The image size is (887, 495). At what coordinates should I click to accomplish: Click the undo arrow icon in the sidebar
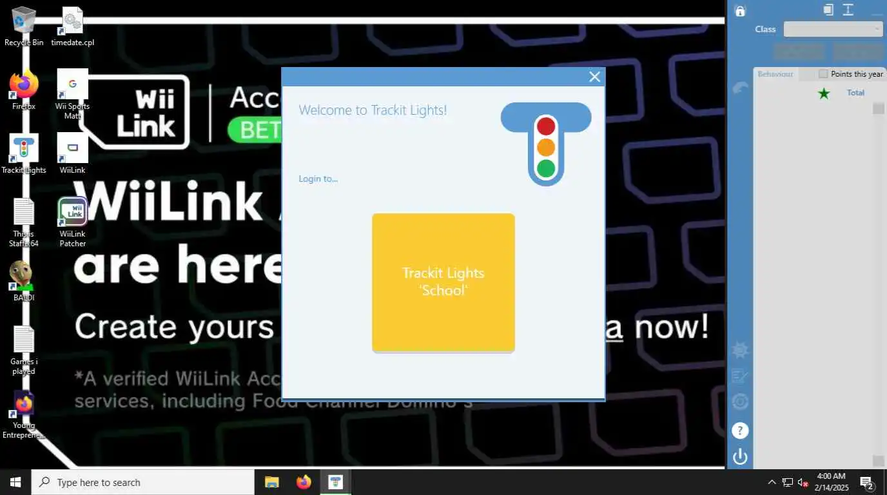click(x=740, y=88)
